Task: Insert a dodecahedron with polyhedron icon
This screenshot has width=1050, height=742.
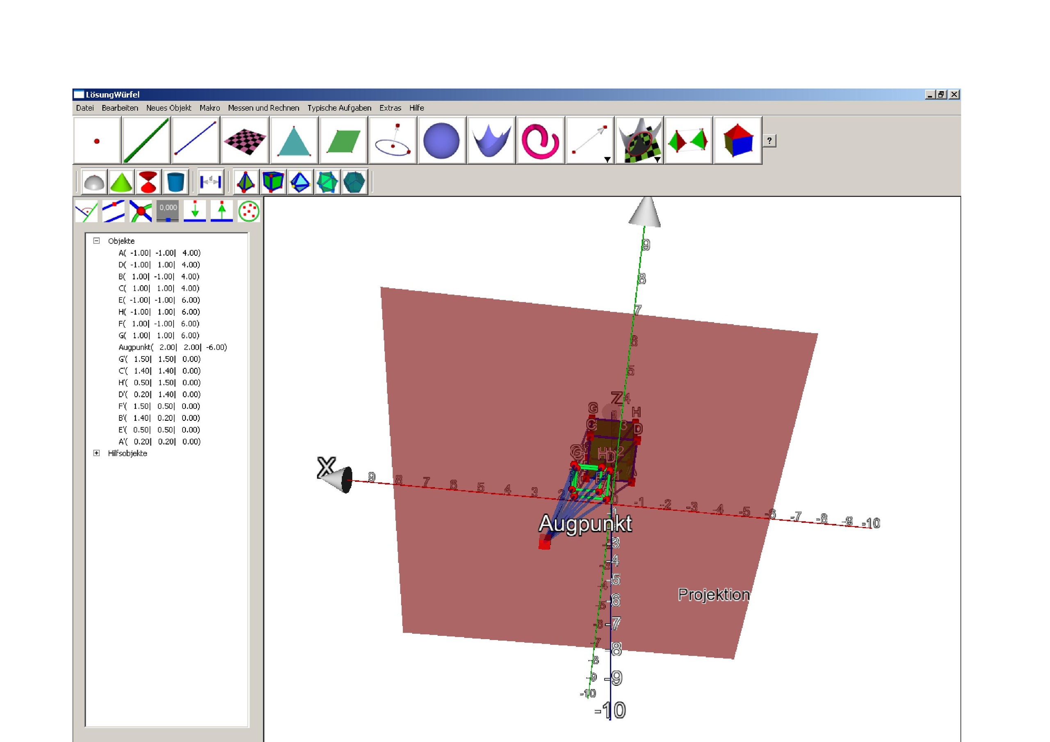Action: point(354,182)
